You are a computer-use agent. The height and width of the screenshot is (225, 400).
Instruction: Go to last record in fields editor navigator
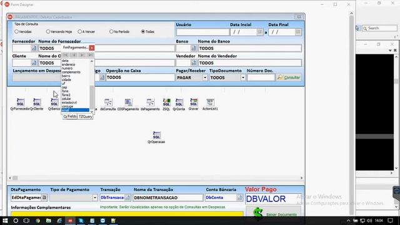point(90,54)
